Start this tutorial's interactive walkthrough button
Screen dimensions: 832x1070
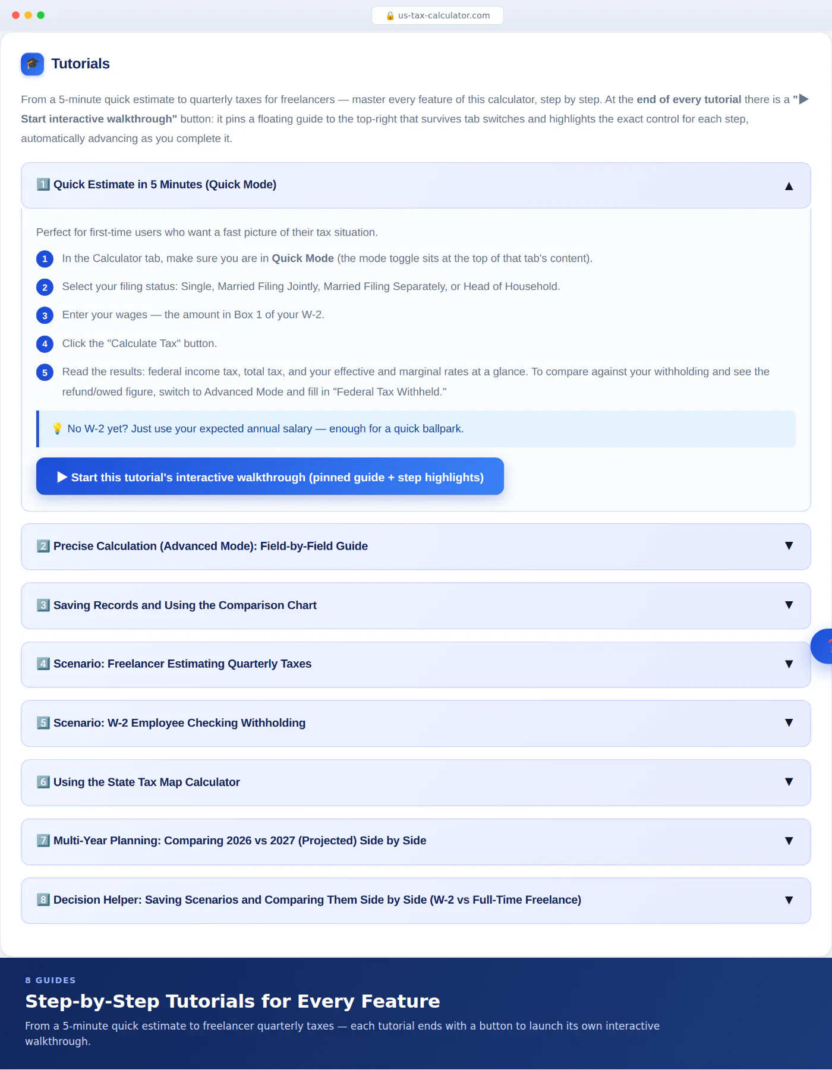[x=270, y=476]
